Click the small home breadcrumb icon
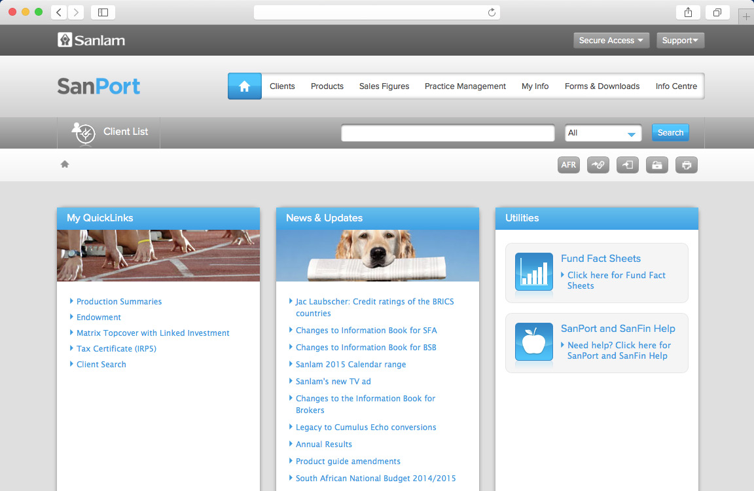Viewport: 754px width, 491px height. coord(65,164)
